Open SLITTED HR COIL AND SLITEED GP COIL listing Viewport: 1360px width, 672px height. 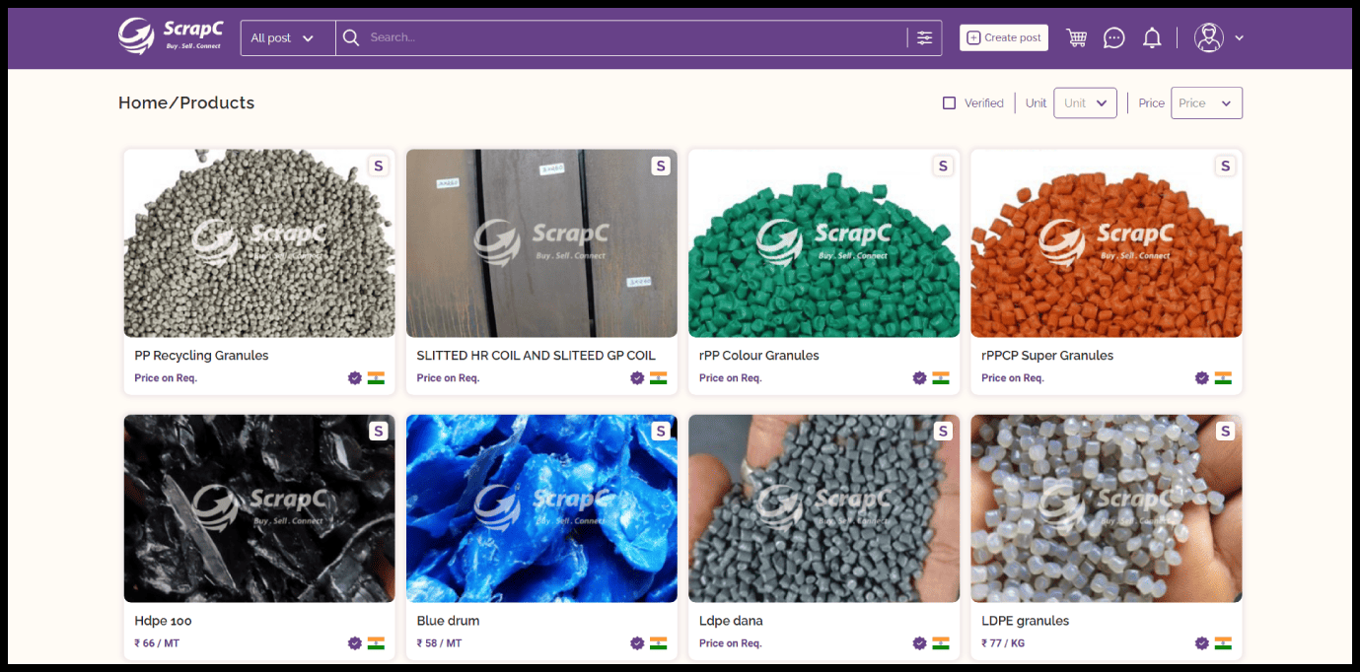536,356
